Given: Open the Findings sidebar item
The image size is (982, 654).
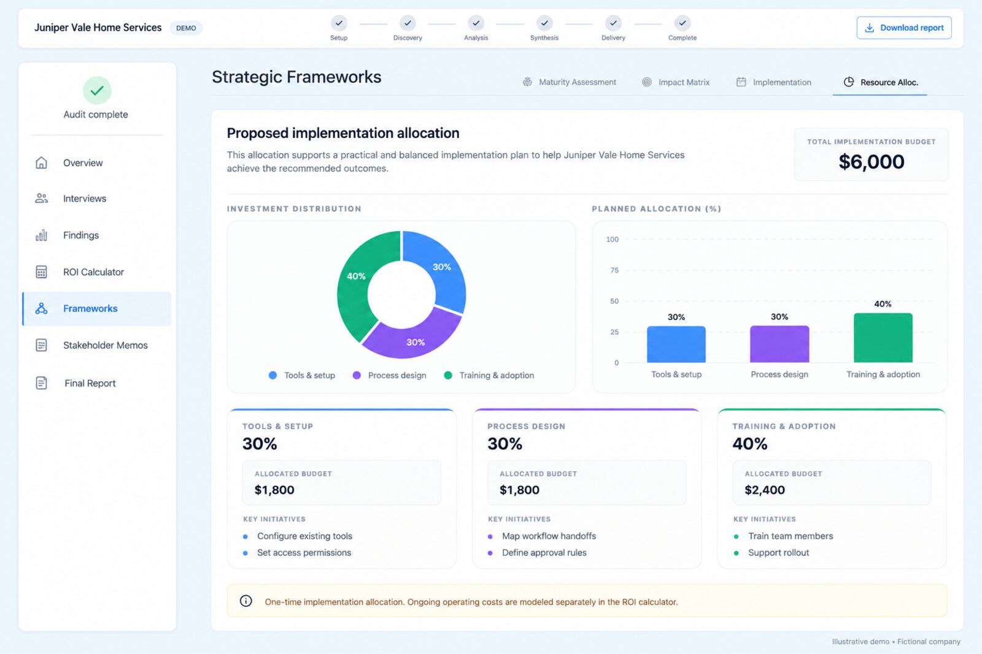Looking at the screenshot, I should click(x=97, y=235).
